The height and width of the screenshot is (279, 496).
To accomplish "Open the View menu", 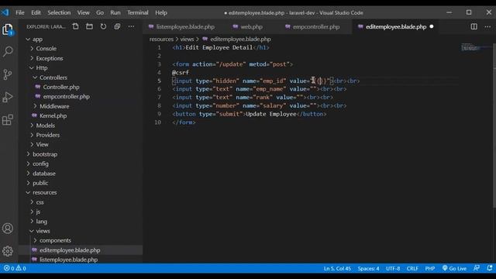I will point(83,12).
